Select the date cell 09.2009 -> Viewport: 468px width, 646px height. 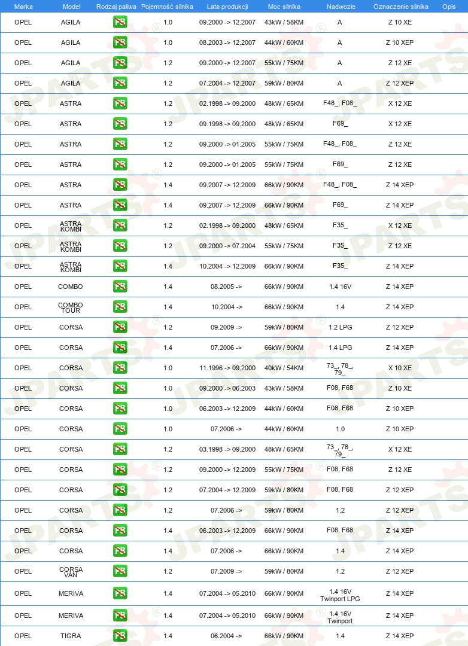(226, 327)
